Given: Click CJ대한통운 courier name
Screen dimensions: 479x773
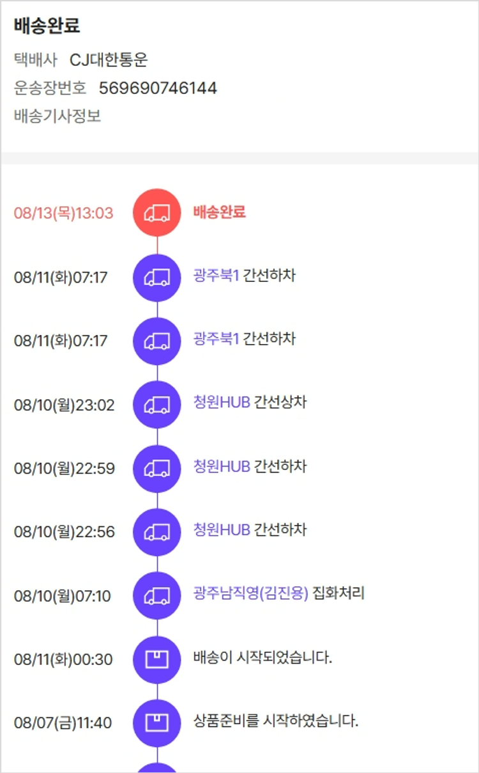Looking at the screenshot, I should [x=109, y=60].
